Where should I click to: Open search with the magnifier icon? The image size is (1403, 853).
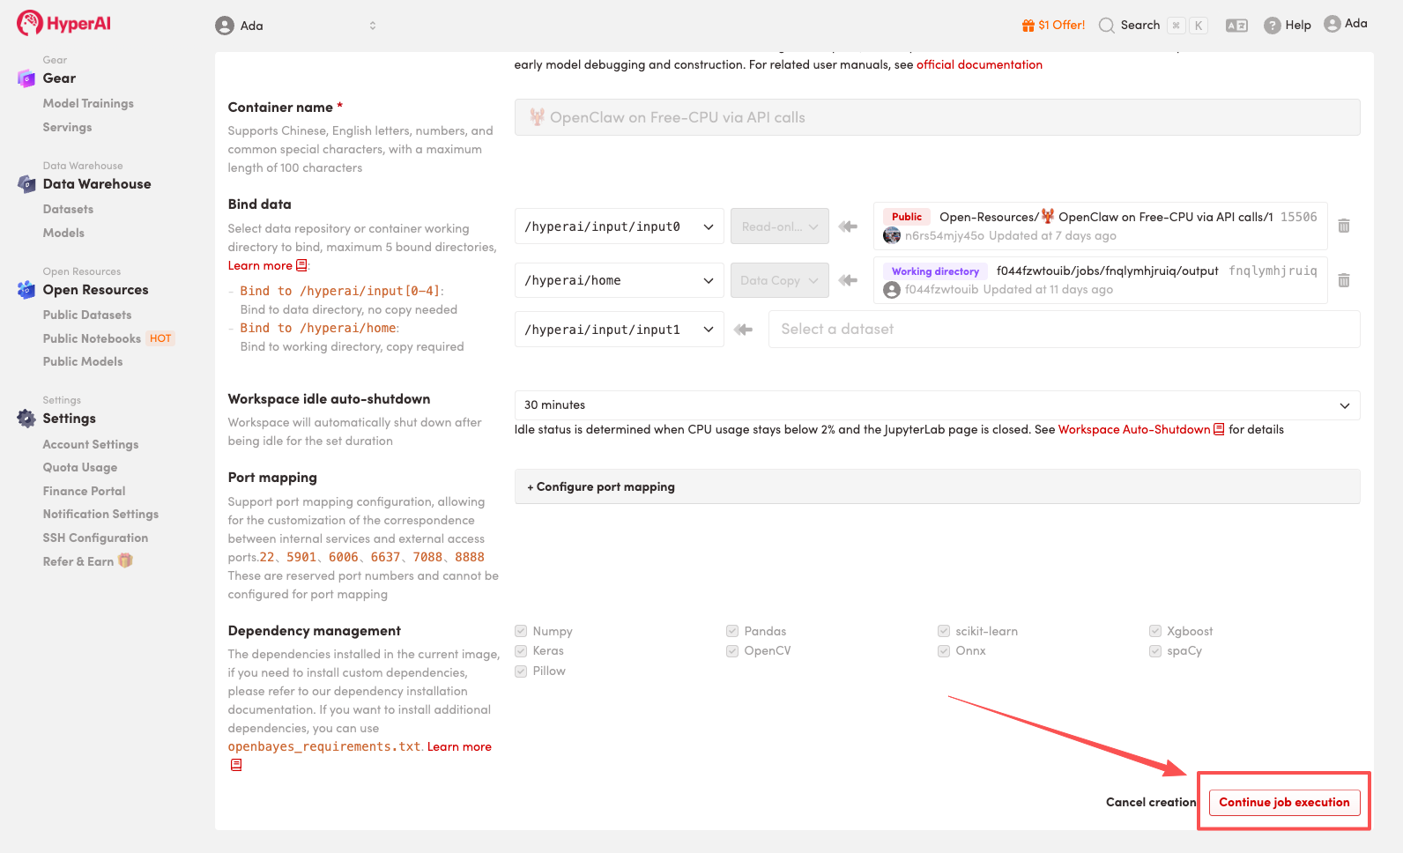coord(1107,26)
